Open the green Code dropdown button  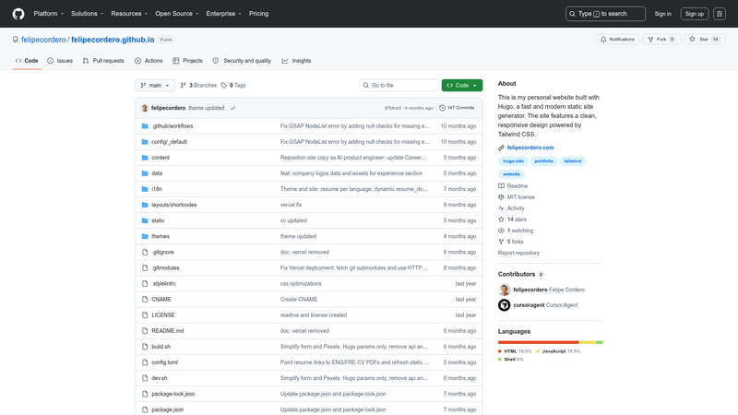point(462,85)
